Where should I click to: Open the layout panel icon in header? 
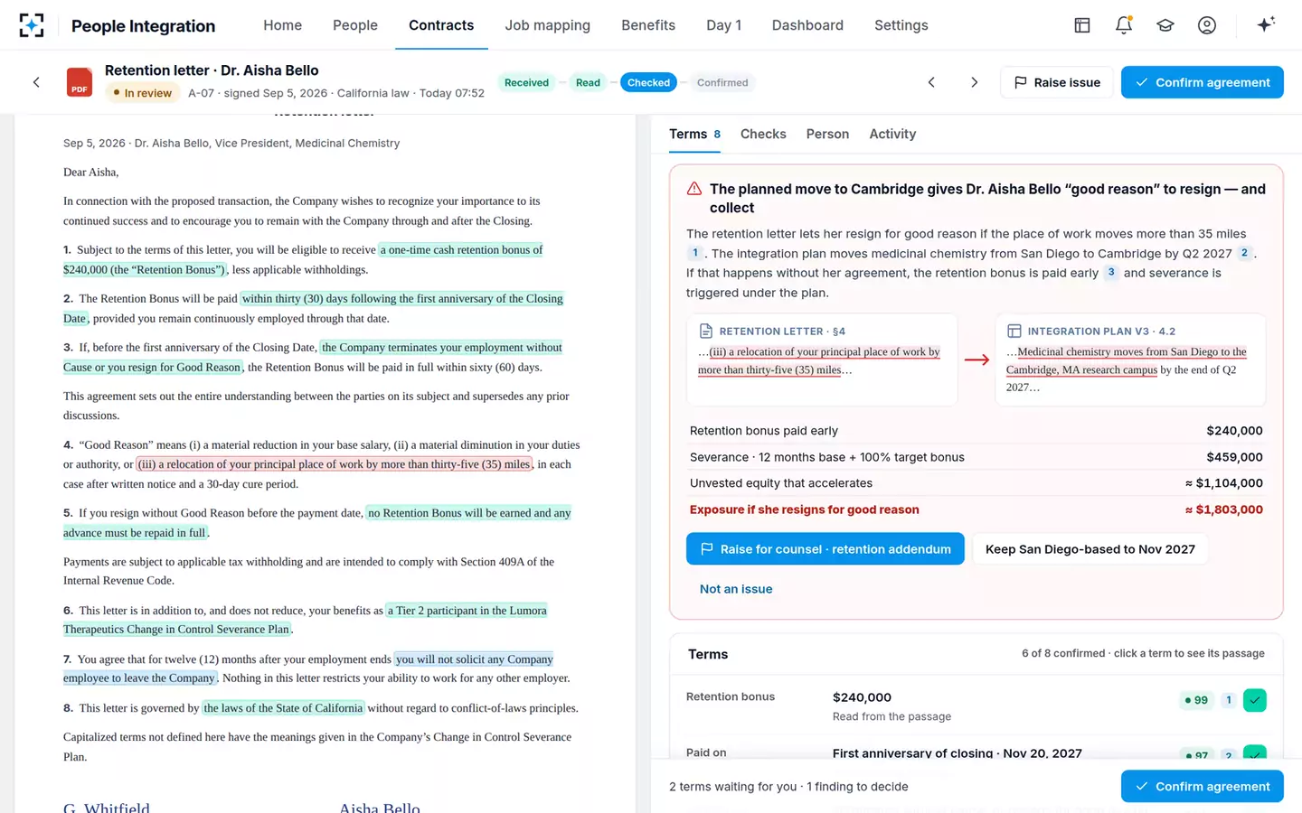click(x=1082, y=25)
